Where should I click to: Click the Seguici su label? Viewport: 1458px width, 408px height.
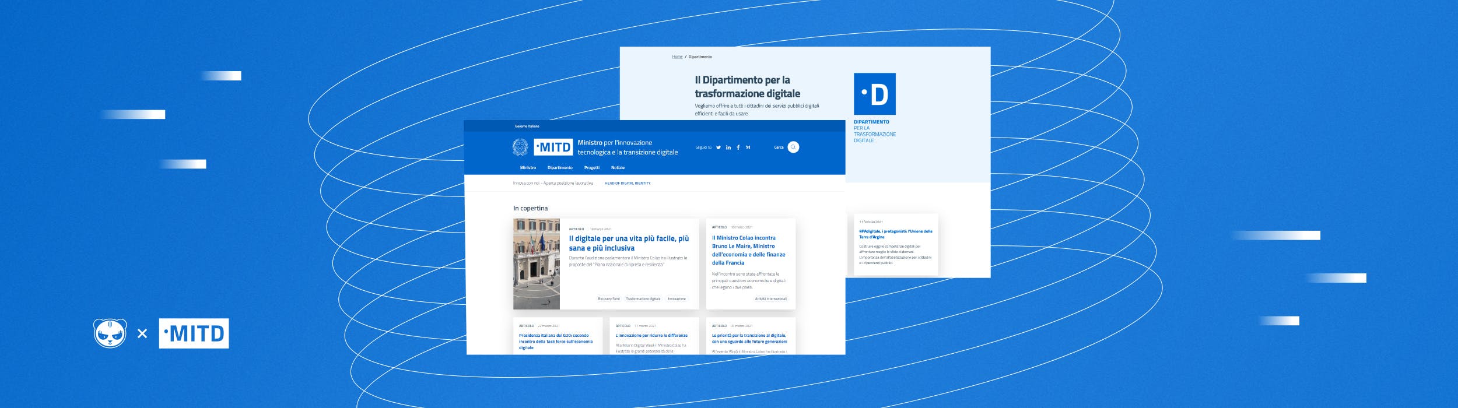pos(703,147)
